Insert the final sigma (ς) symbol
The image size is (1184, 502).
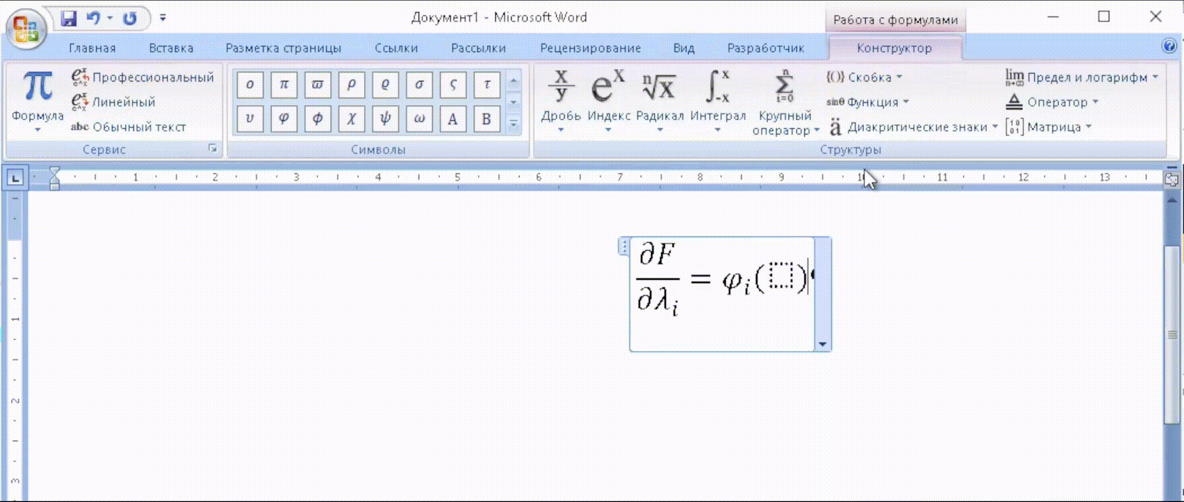(x=453, y=85)
